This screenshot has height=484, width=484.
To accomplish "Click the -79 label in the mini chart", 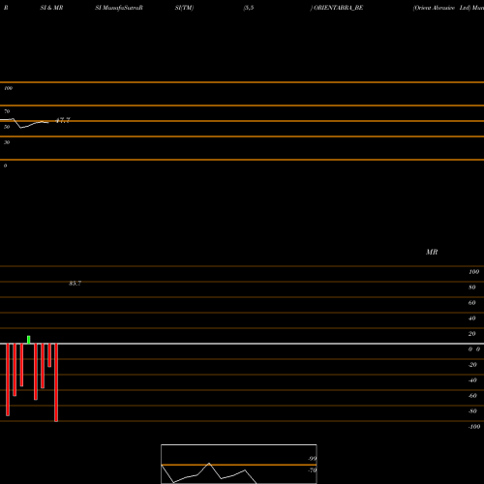I will (x=312, y=470).
